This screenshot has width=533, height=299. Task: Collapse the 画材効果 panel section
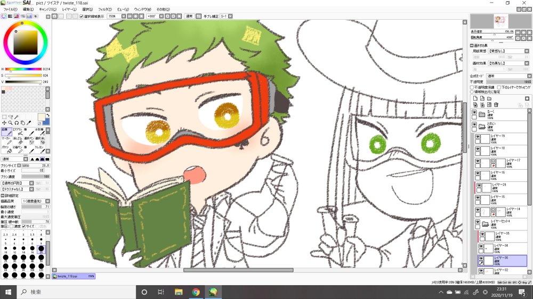click(472, 45)
